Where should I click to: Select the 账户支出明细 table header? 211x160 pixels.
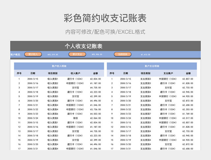tap(152, 66)
